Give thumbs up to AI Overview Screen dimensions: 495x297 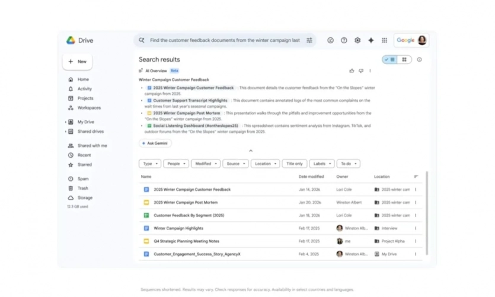click(x=352, y=71)
